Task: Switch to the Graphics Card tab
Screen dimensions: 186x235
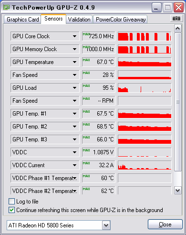Action: [22, 20]
